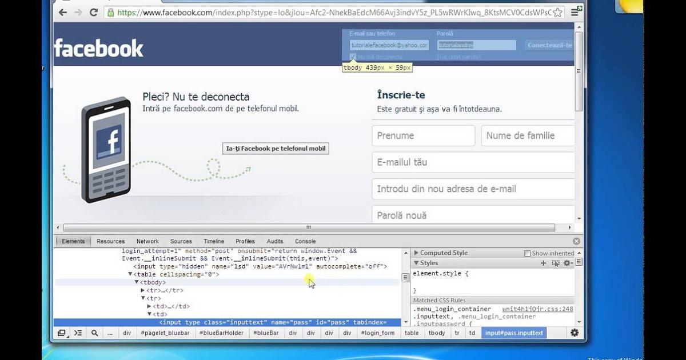
Task: Check the Nu mă deconecta checkbox
Action: [x=353, y=57]
